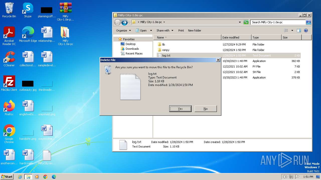This screenshot has height=180, width=321.
Task: Click Milfy City-1.0e-pc in the address breadcrumb
Action: point(151,22)
